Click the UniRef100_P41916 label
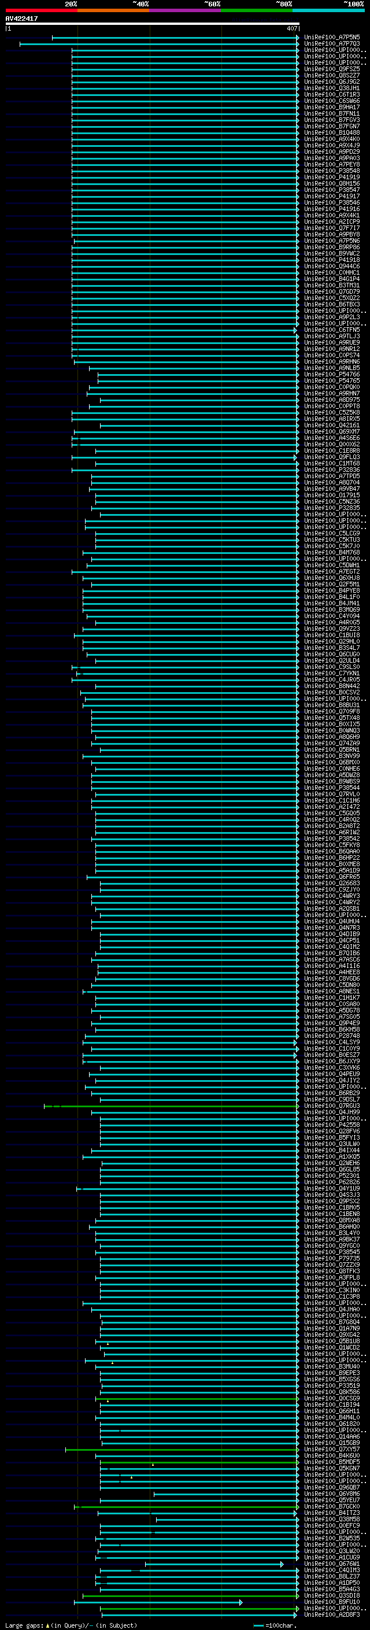Viewport: 370px width, 1630px height. (332, 209)
